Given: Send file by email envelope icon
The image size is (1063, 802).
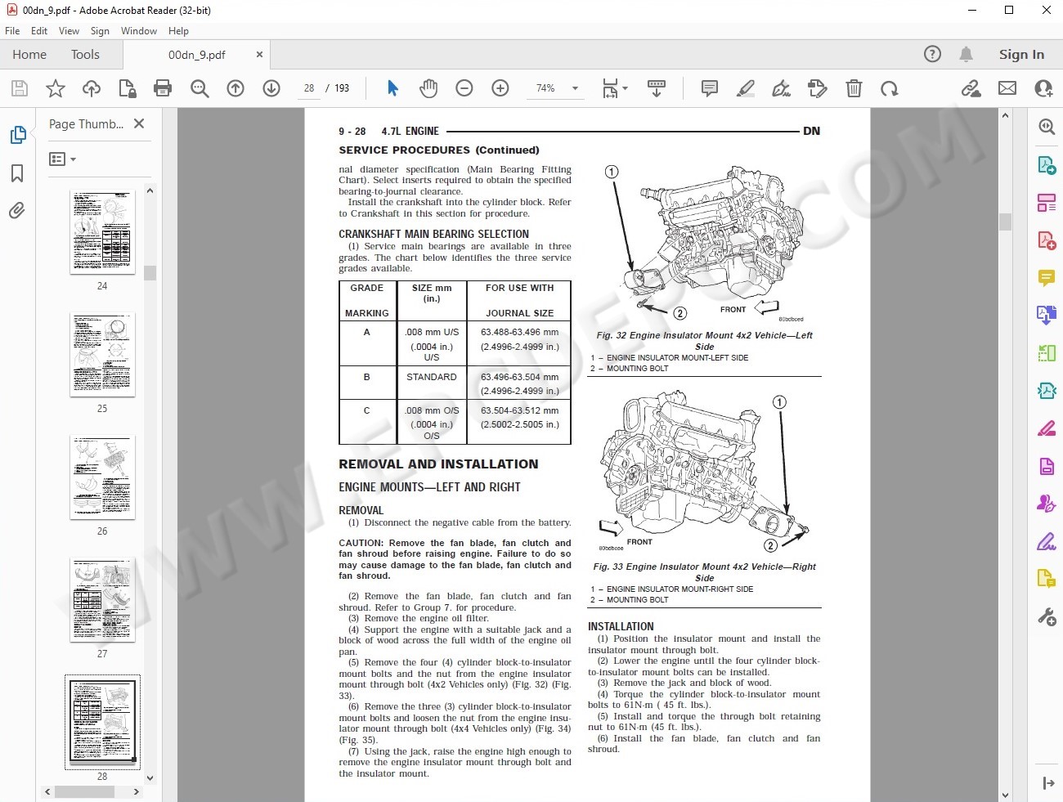Looking at the screenshot, I should coord(1007,88).
